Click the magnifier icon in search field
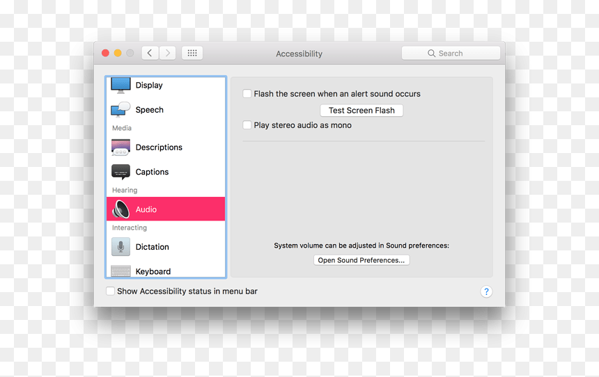This screenshot has height=377, width=599. click(431, 54)
